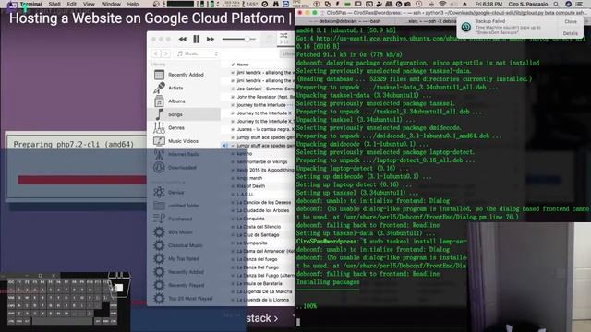Screen dimensions: 591x332
Task: Open the Classical Music smart playlist
Action: pyautogui.click(x=185, y=245)
